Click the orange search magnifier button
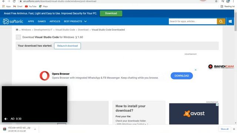 coord(221,21)
